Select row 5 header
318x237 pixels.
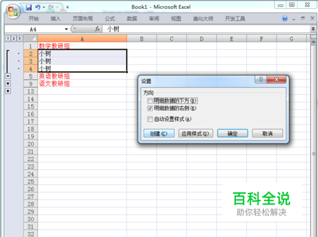(31, 76)
